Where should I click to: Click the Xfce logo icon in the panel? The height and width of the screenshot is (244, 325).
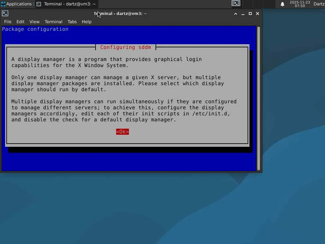point(3,4)
